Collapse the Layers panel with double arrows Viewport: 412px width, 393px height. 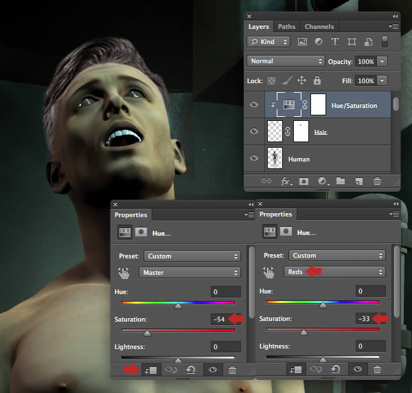(x=395, y=16)
